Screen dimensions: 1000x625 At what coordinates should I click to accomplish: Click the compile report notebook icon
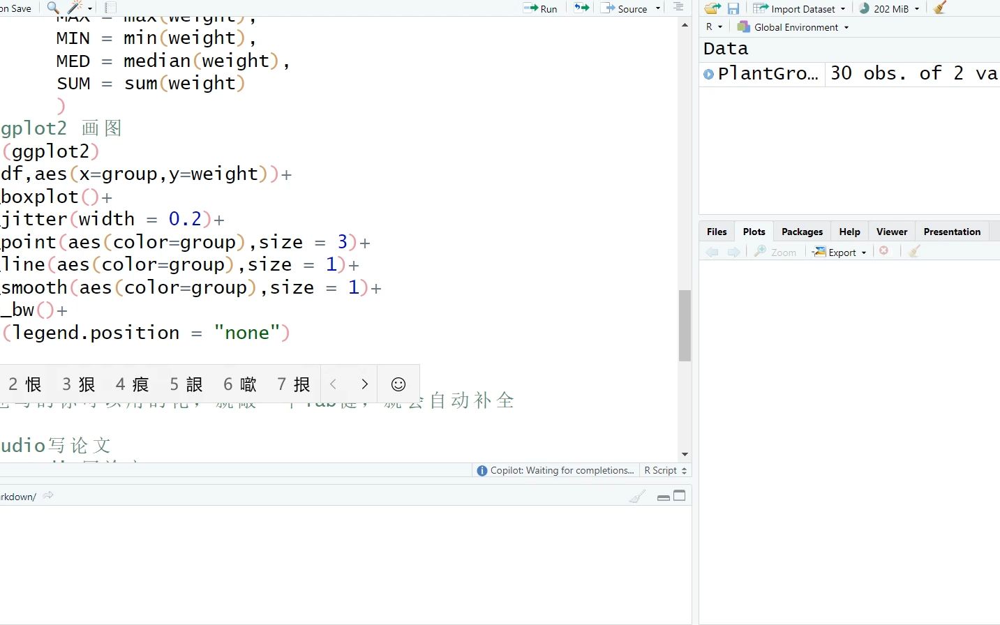pos(110,8)
